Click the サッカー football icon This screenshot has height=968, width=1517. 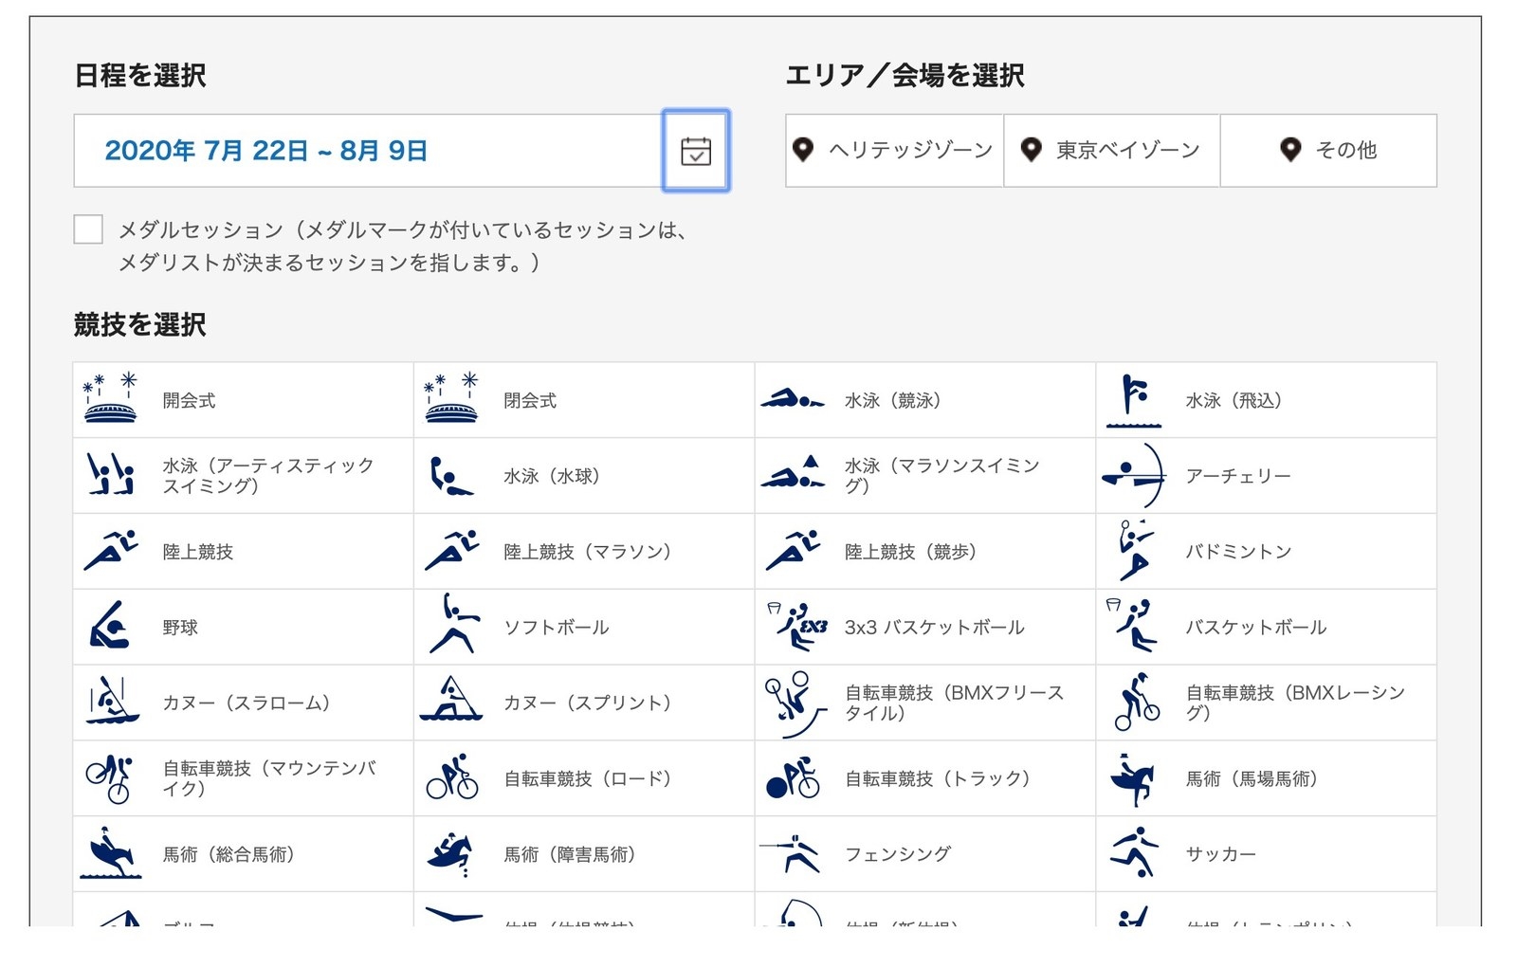coord(1134,851)
